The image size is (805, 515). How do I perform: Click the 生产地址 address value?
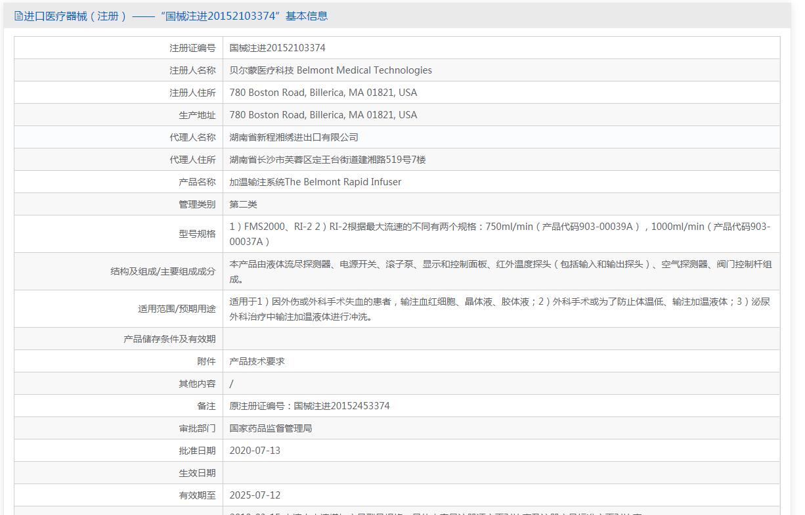pyautogui.click(x=323, y=115)
